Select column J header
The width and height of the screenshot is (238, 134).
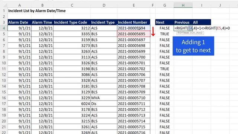(220, 5)
